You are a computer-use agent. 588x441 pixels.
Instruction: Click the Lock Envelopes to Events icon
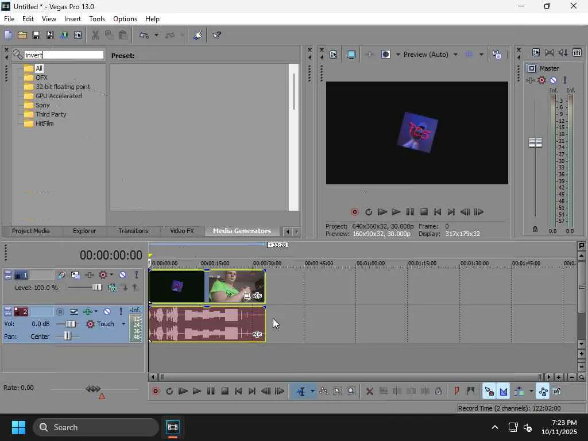(543, 392)
